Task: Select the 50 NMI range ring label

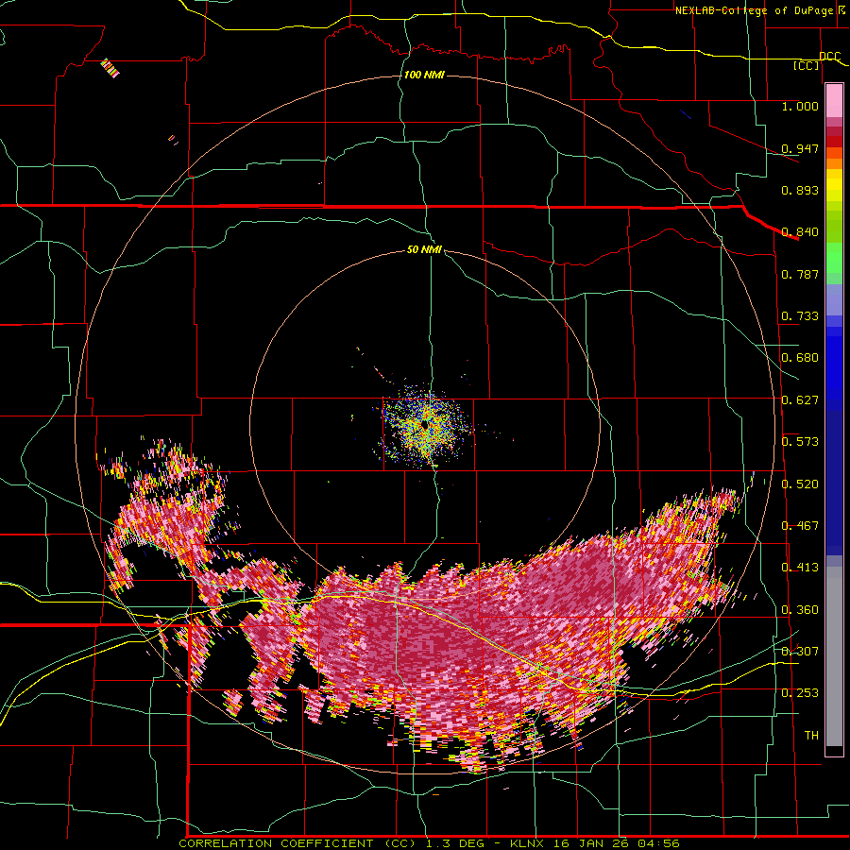Action: [424, 249]
